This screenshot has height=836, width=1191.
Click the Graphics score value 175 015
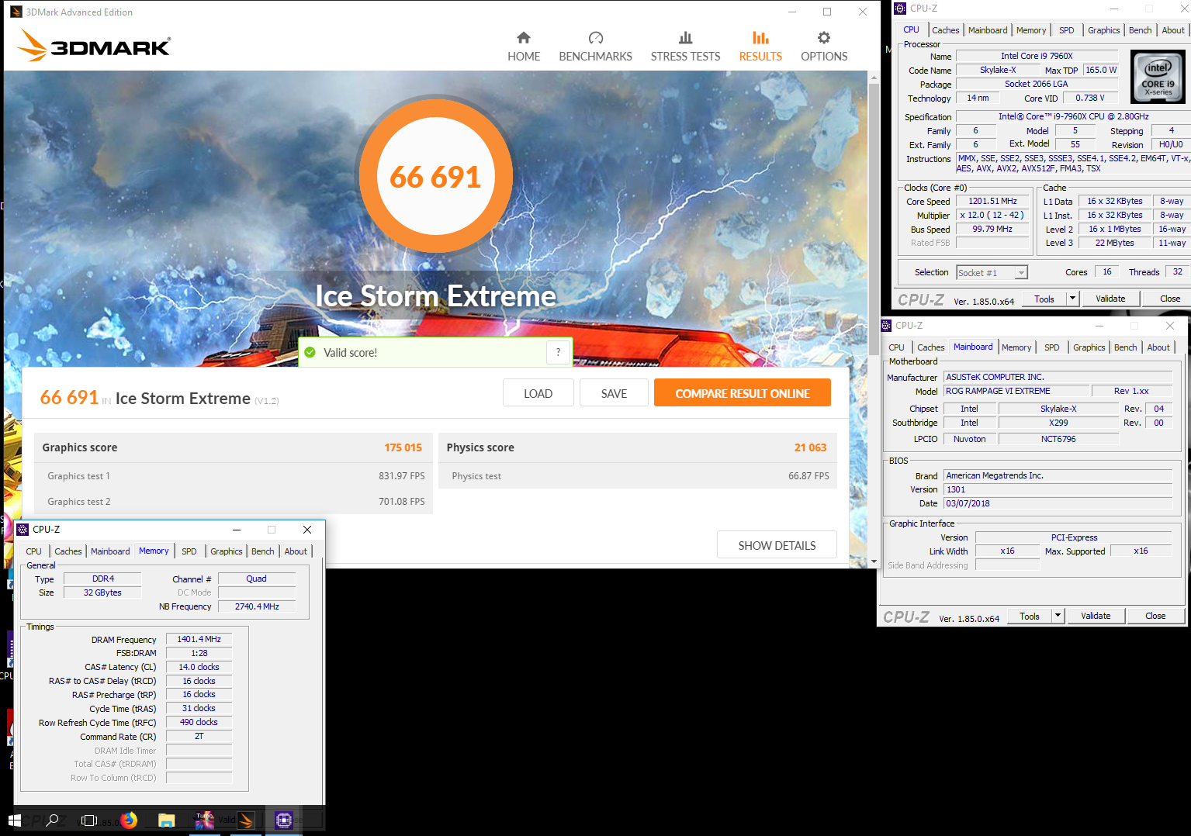coord(403,447)
